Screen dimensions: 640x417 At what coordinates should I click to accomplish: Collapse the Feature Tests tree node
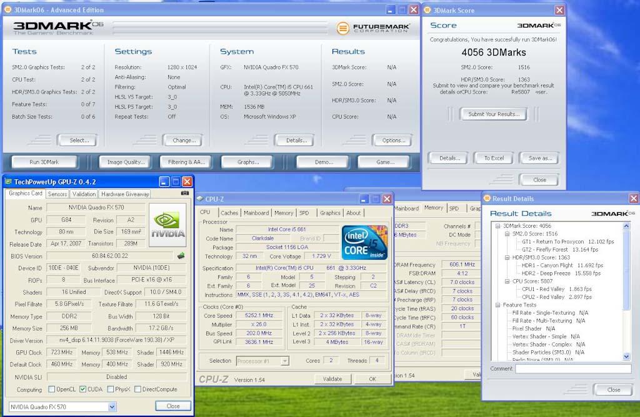(498, 305)
